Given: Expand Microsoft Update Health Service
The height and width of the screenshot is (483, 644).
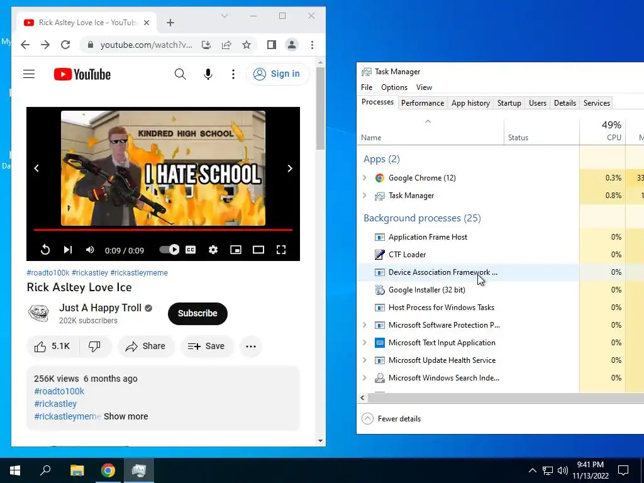Looking at the screenshot, I should (364, 360).
